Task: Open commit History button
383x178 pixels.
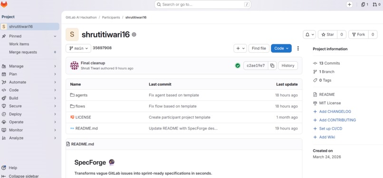Action: tap(288, 66)
